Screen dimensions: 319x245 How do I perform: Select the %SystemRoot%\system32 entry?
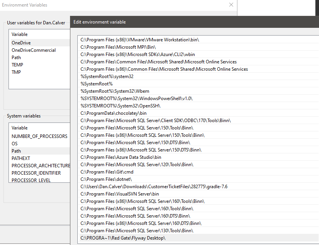tap(198, 76)
